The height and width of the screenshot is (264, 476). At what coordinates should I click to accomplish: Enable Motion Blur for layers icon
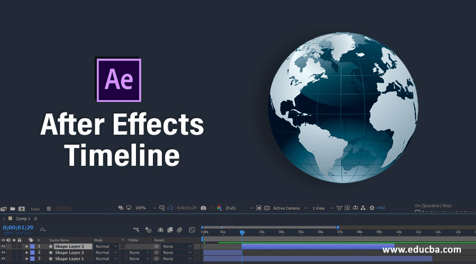coord(179,230)
